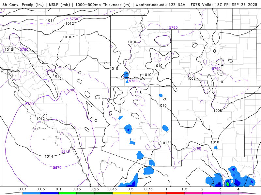Viewport: 261px width, 195px height.
Task: Click the yellow 0.35–0.5 legend swatch
Action: 121,193
